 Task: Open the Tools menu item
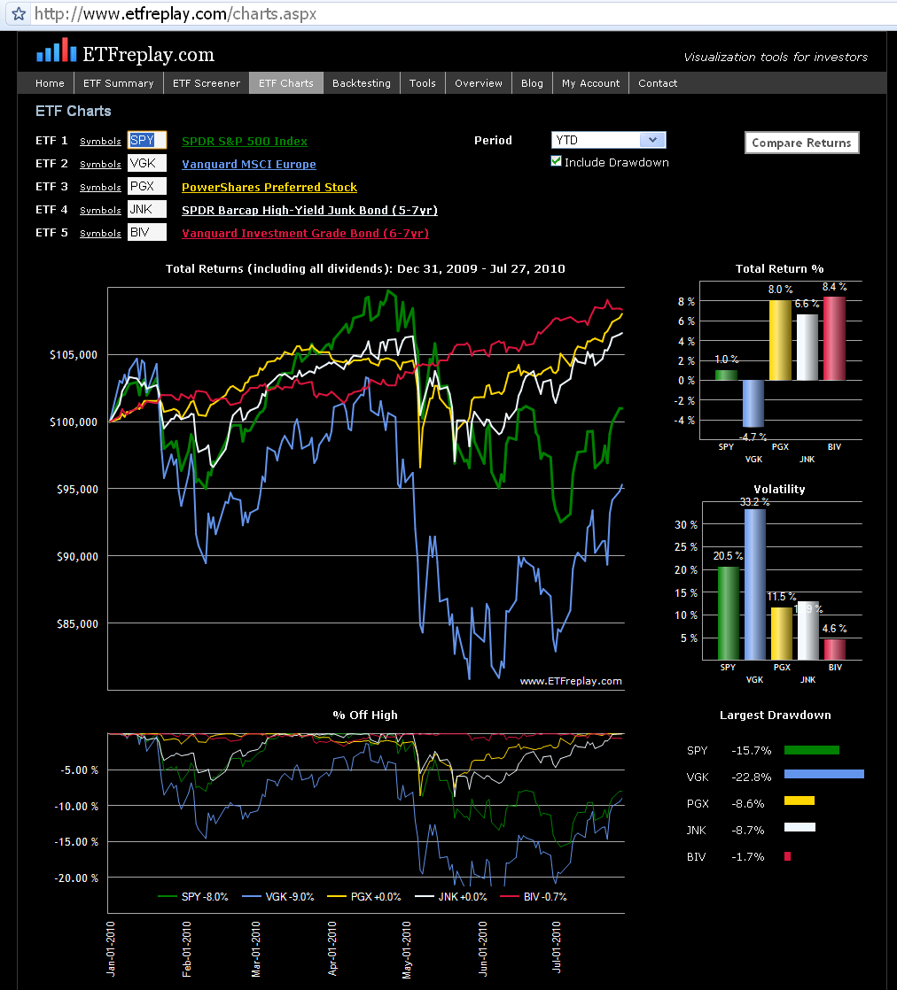click(422, 82)
